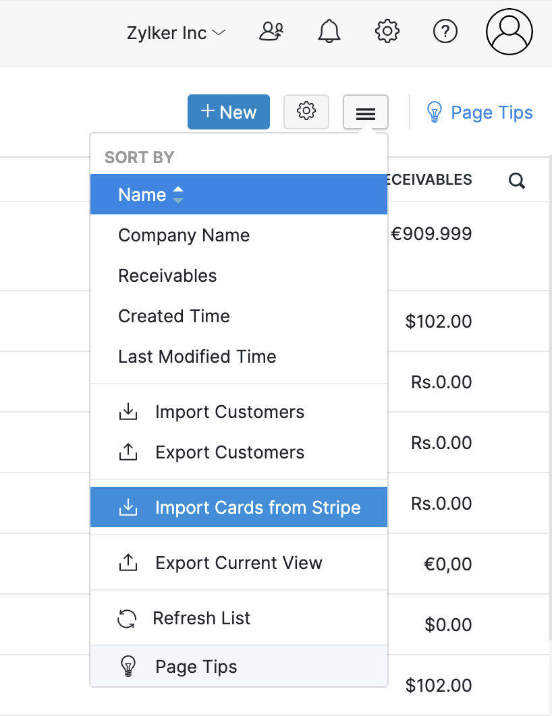Open Page Tips at the top right
The image size is (552, 716).
coord(479,112)
